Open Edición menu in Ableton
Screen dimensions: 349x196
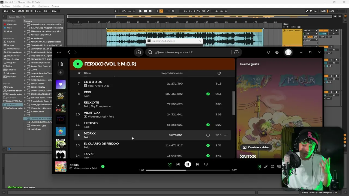tap(16, 6)
